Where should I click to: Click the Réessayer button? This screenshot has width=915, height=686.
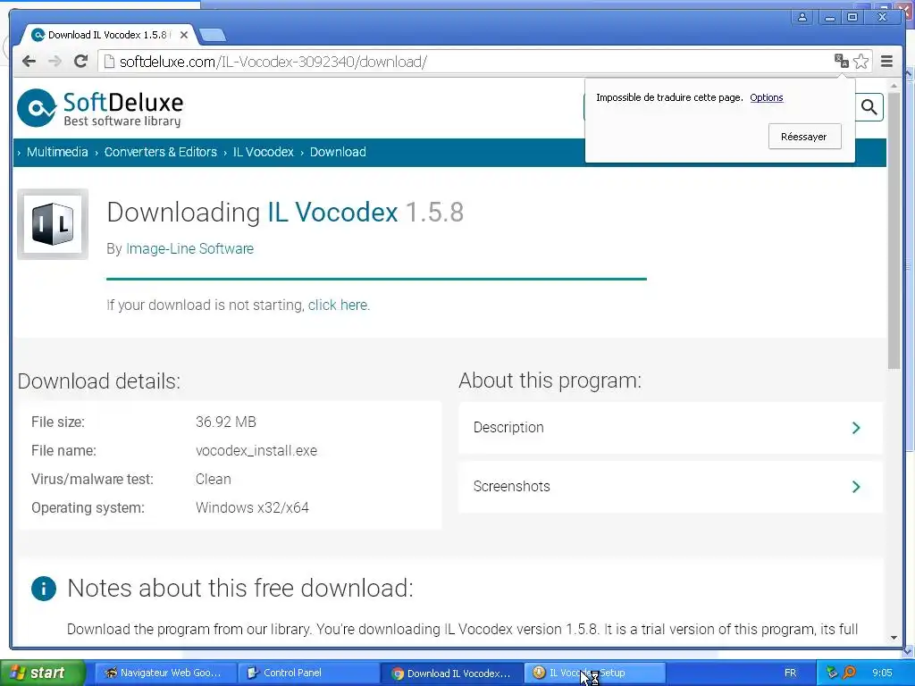[804, 137]
